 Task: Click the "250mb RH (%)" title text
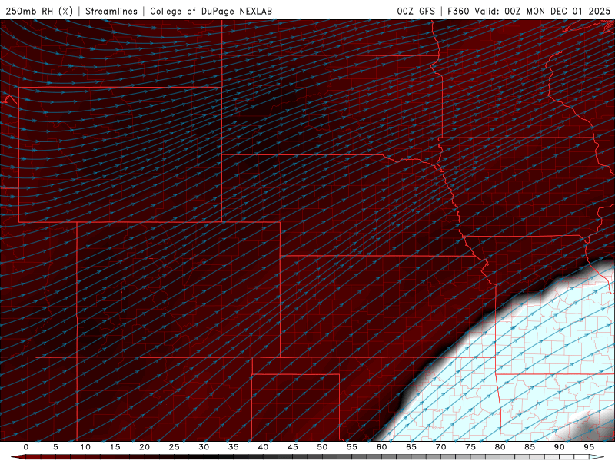click(x=39, y=11)
